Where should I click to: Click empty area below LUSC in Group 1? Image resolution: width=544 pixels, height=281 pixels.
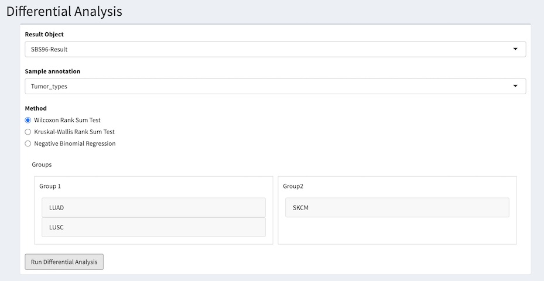tap(153, 240)
